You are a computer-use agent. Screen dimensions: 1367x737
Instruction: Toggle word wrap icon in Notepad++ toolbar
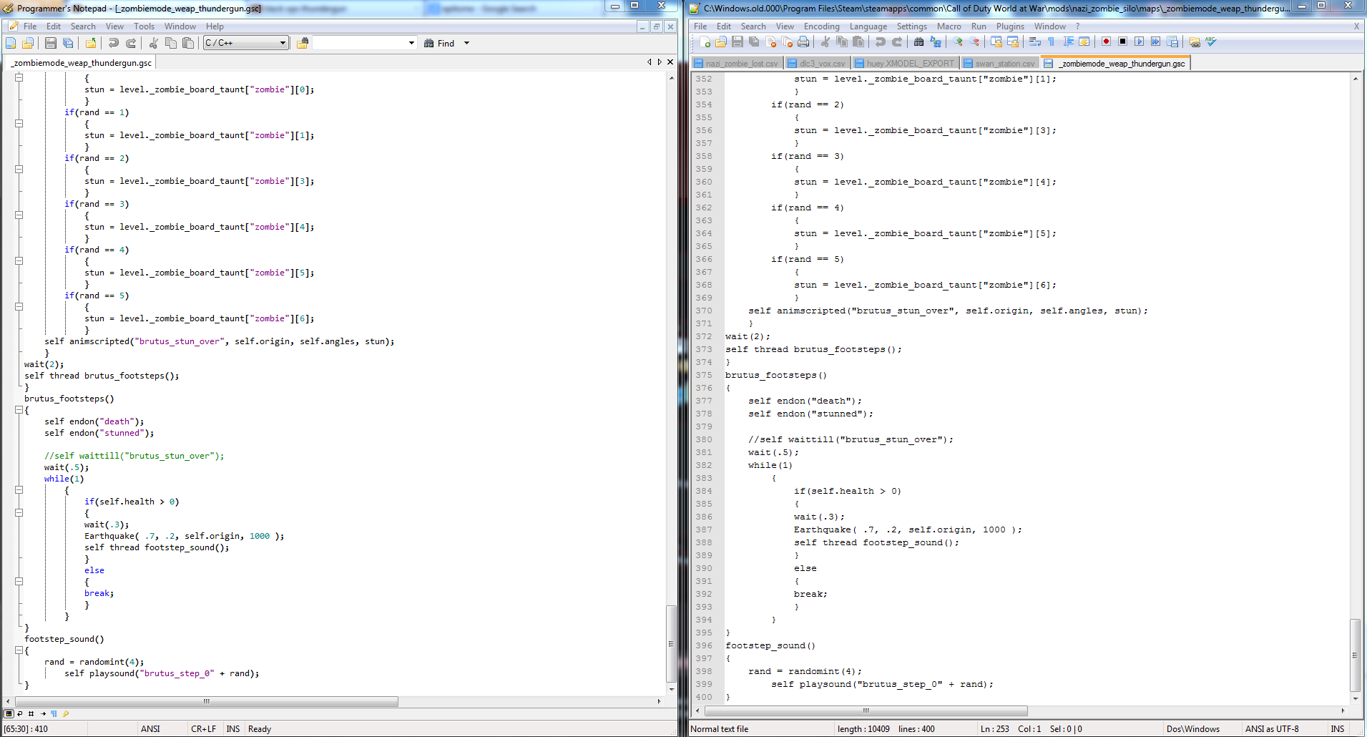(x=1034, y=42)
